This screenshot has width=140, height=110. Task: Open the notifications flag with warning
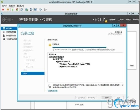pos(105,20)
